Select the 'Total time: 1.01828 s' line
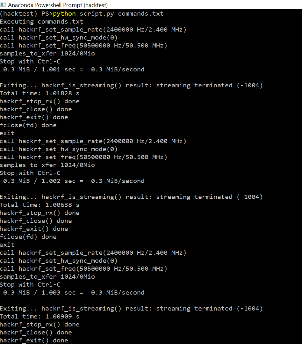The width and height of the screenshot is (302, 344). (x=40, y=93)
